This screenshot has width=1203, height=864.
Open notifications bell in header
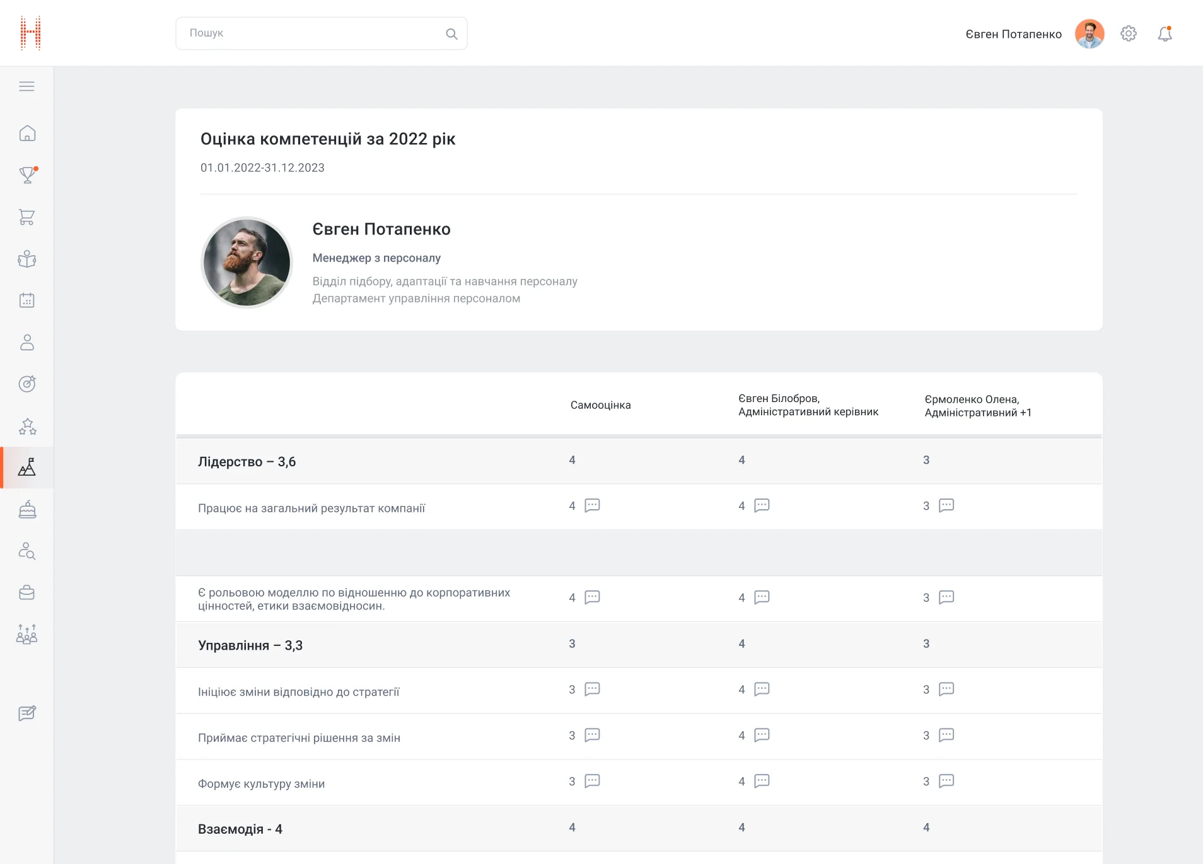point(1165,34)
